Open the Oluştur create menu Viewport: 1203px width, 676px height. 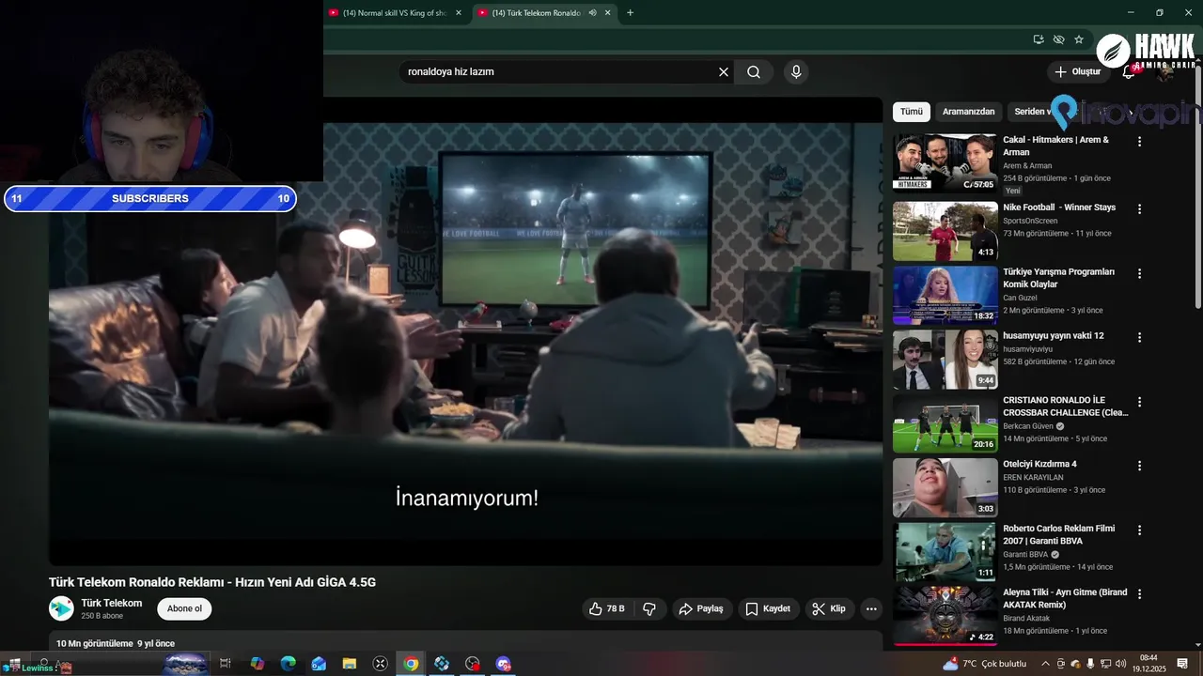coord(1077,71)
